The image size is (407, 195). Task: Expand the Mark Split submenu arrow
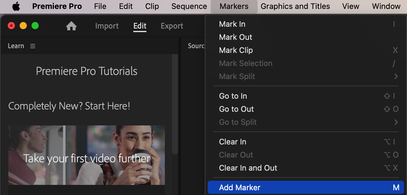(x=396, y=76)
